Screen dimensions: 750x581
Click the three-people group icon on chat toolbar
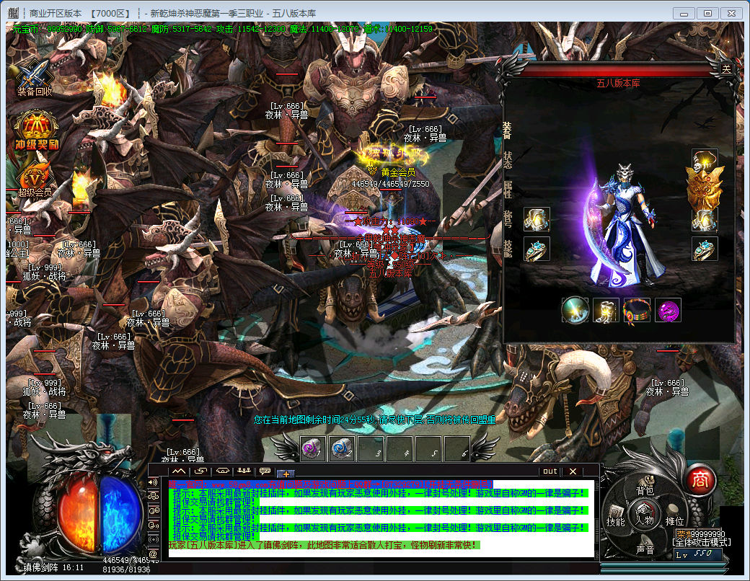pyautogui.click(x=244, y=471)
